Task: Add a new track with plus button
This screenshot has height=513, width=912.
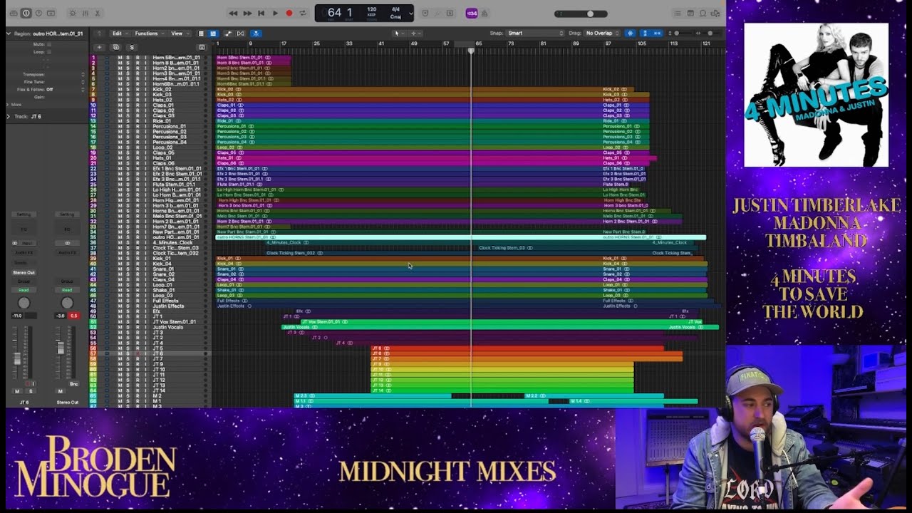Action: 99,47
